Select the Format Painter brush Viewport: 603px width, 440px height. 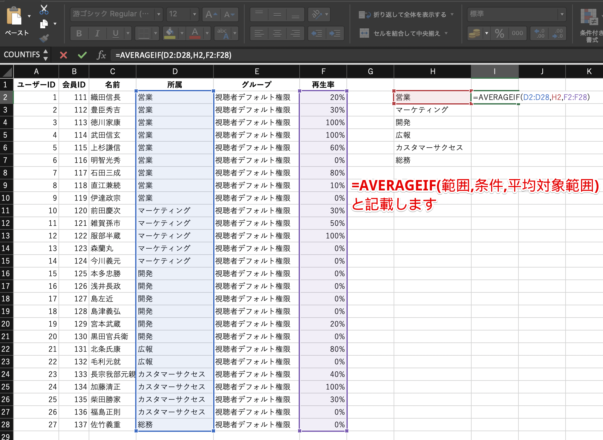[x=44, y=38]
